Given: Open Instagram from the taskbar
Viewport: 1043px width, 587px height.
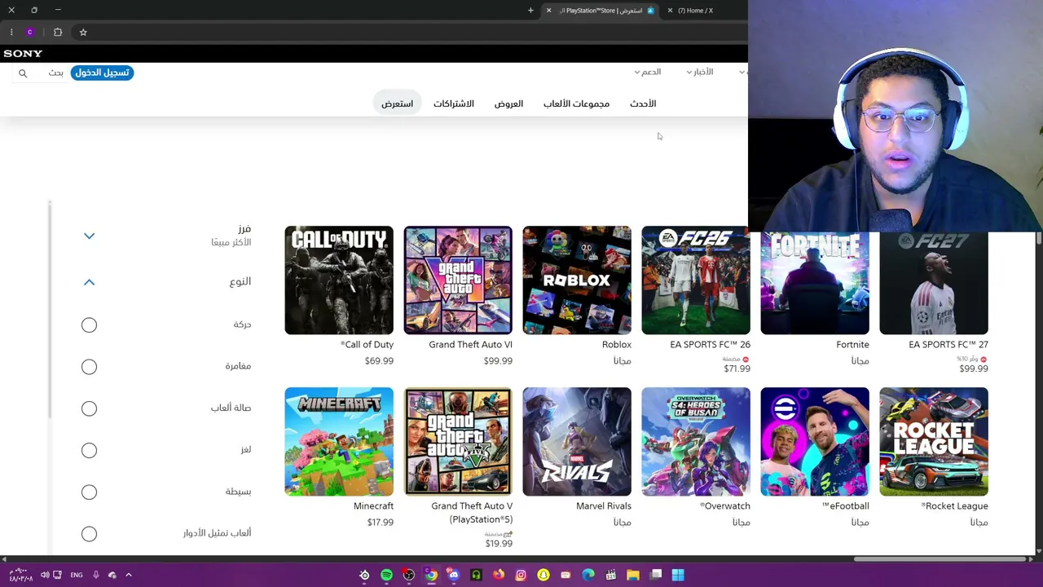Looking at the screenshot, I should click(x=521, y=575).
